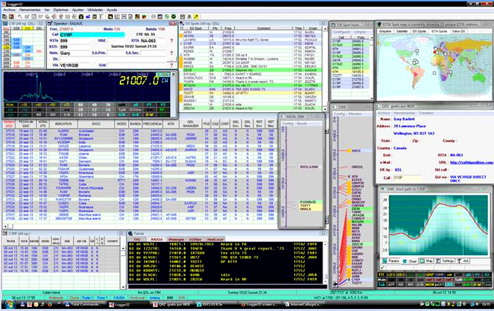
Task: Select the DIG column tab in CY0 band window
Action: (39, 28)
